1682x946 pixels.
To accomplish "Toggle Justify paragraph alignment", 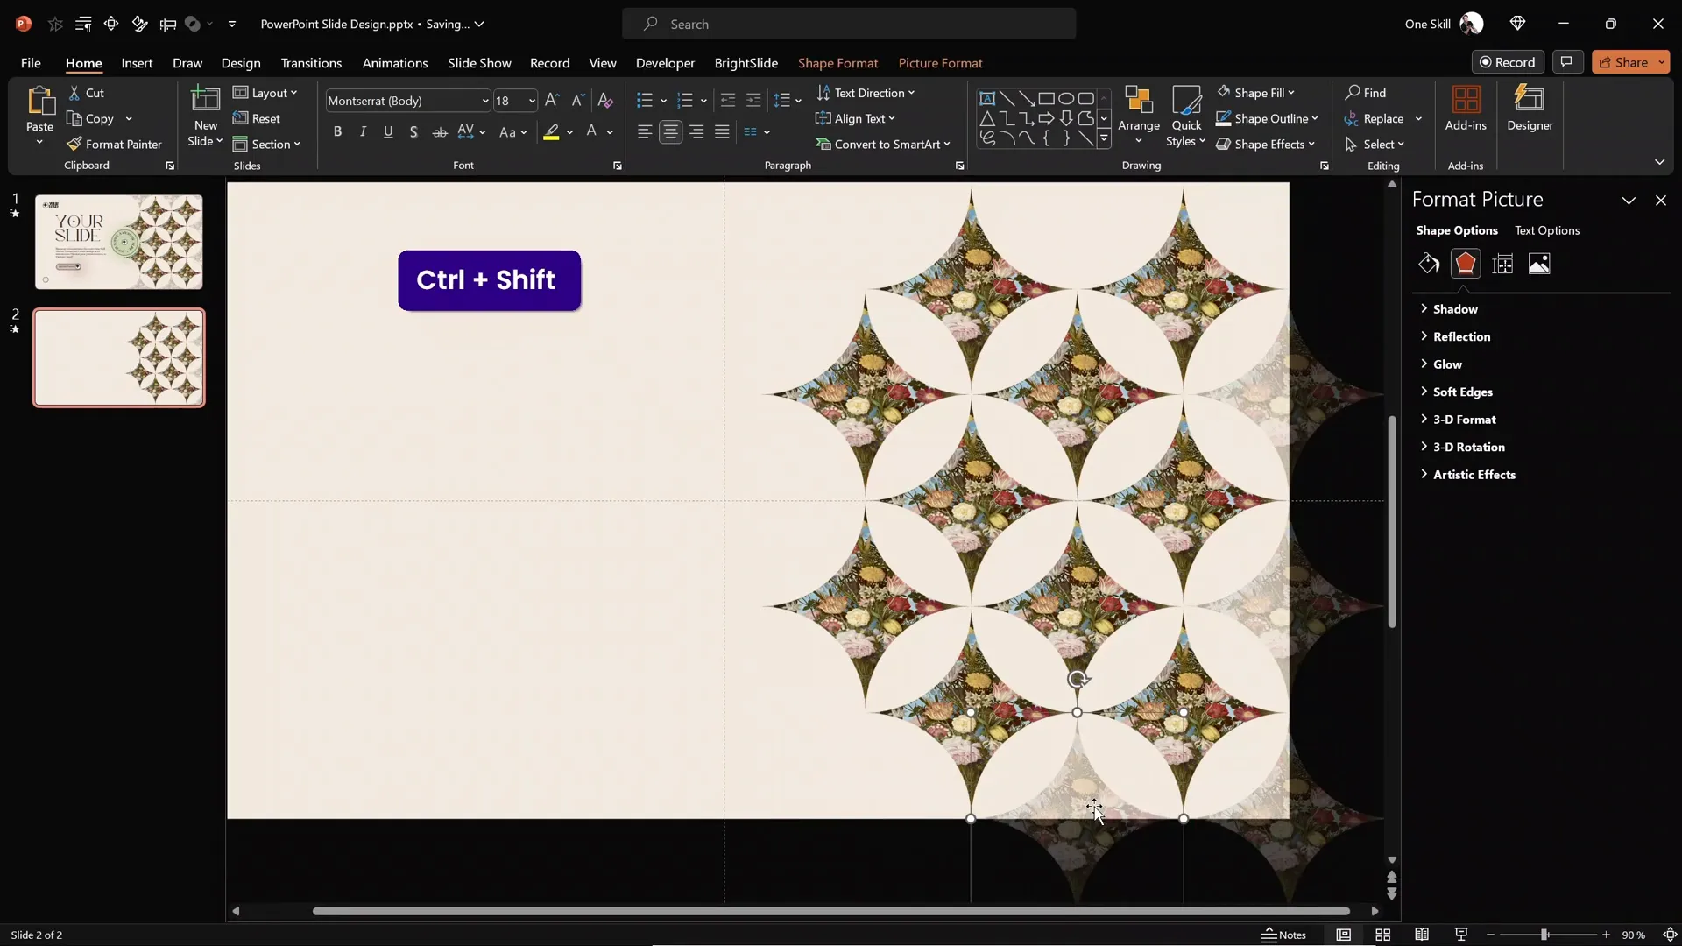I will (722, 132).
